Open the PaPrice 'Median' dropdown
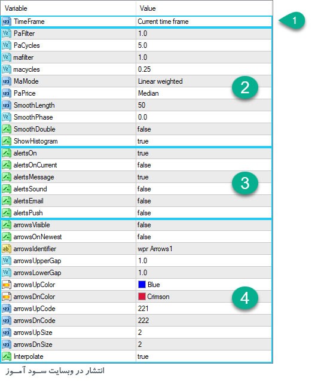 203,93
